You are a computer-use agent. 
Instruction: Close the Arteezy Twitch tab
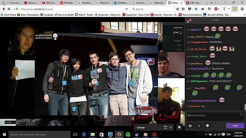182,3
